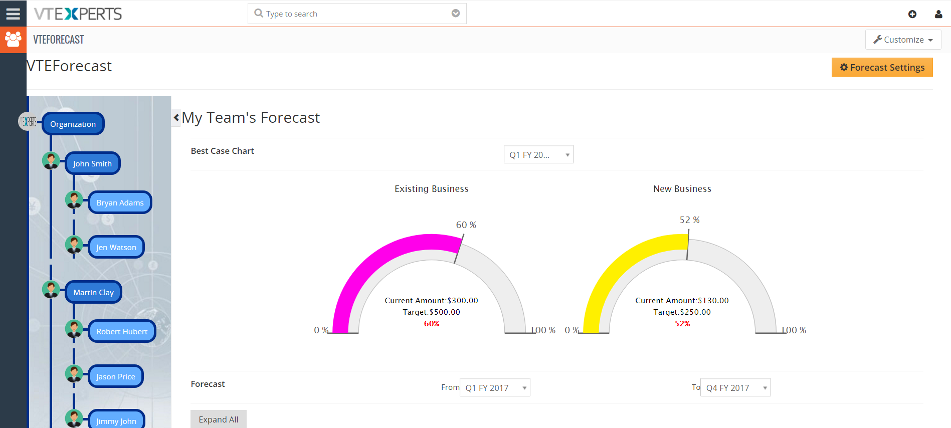Screen dimensions: 951x428
Task: Click the Target:$250.00 text
Action: click(x=682, y=312)
